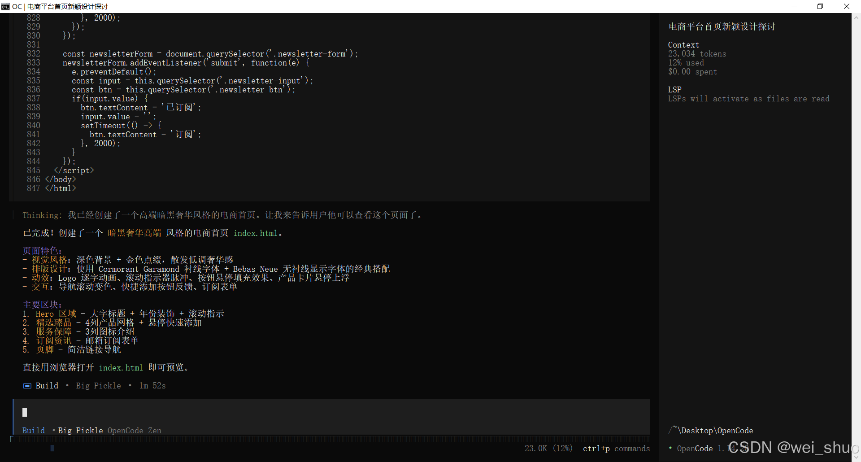
Task: Click the 动效 bullet about Logo animation
Action: click(x=186, y=278)
